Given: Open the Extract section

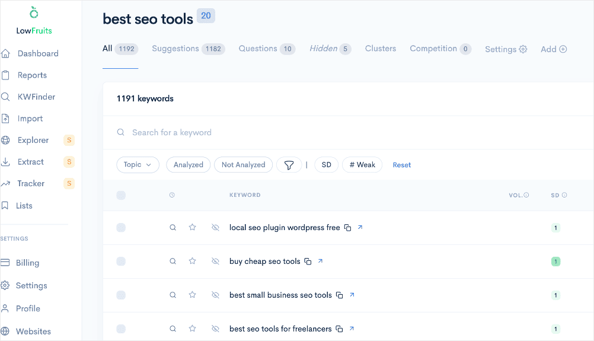Looking at the screenshot, I should [23, 162].
